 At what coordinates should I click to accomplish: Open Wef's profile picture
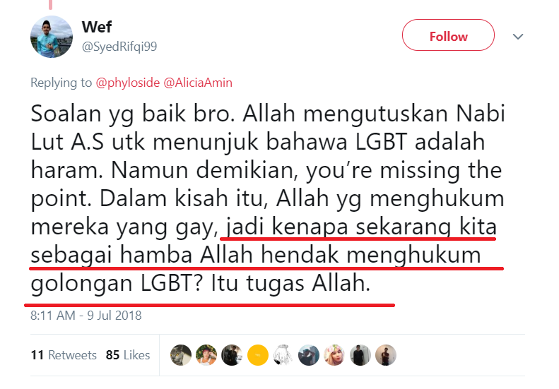tap(52, 37)
